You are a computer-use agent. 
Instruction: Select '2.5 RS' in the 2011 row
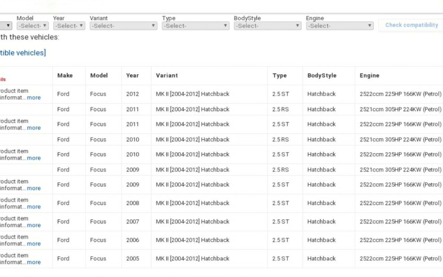(280, 109)
